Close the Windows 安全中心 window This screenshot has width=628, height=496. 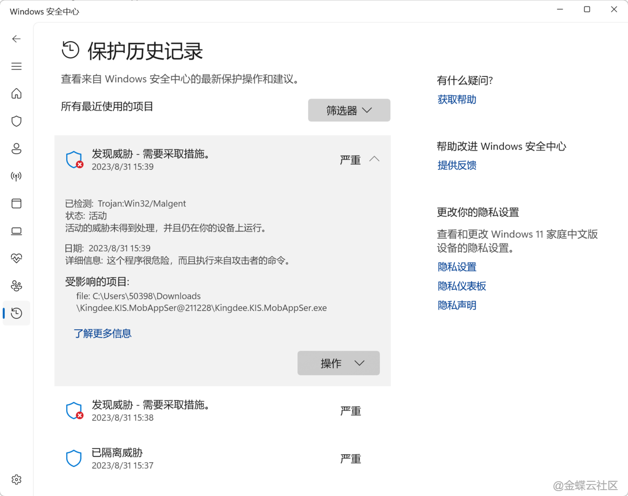[614, 9]
